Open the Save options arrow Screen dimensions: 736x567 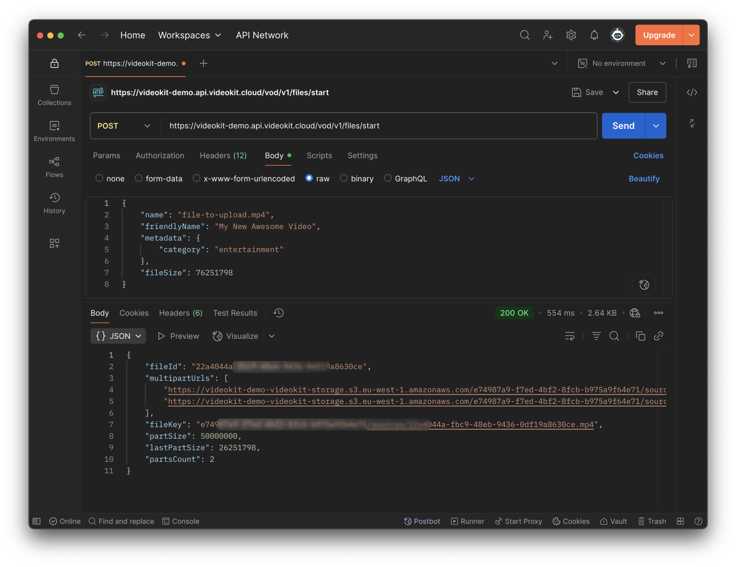(x=616, y=92)
